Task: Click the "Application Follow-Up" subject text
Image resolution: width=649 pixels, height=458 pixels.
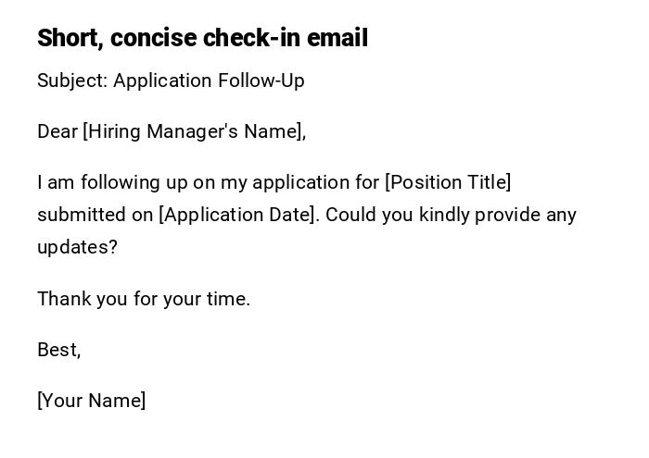Action: pyautogui.click(x=209, y=80)
